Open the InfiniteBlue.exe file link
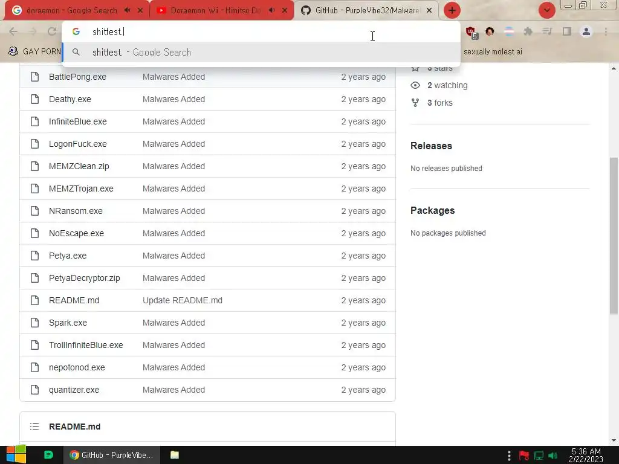Screen dimensions: 619x464 tap(78, 121)
